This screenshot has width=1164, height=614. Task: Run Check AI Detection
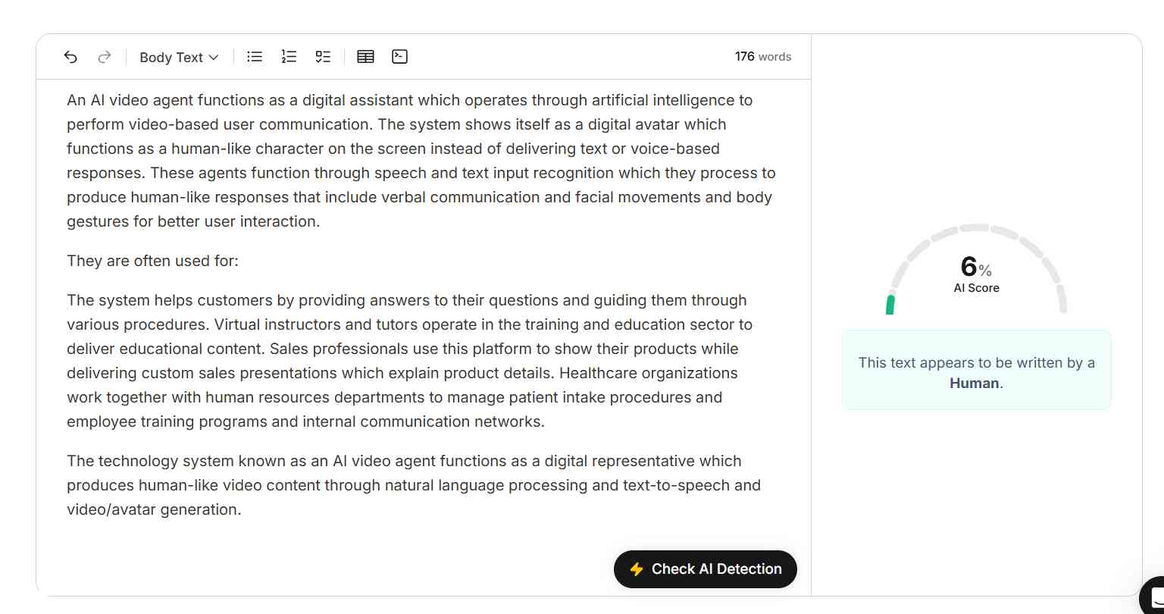(x=705, y=569)
